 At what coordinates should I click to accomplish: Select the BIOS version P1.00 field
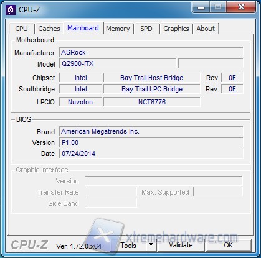[x=151, y=142]
